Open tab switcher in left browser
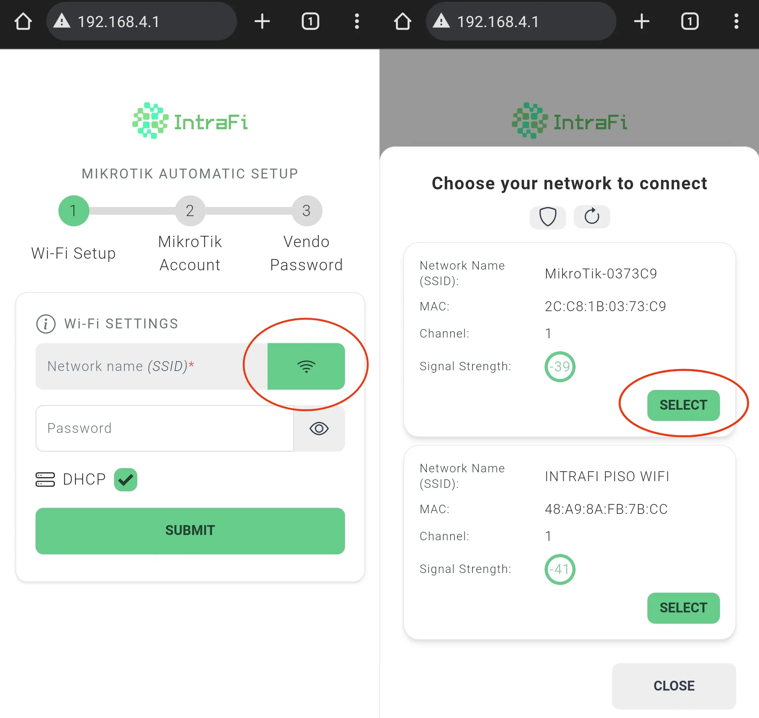This screenshot has height=718, width=759. click(310, 21)
